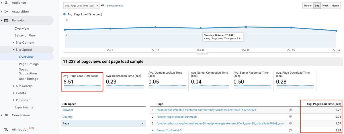Expand the Acquisition section arrow
The height and width of the screenshot is (134, 344).
click(x=2, y=12)
